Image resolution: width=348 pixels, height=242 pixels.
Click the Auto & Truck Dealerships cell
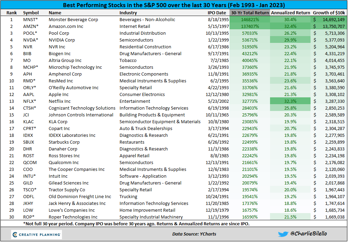click(x=146, y=128)
